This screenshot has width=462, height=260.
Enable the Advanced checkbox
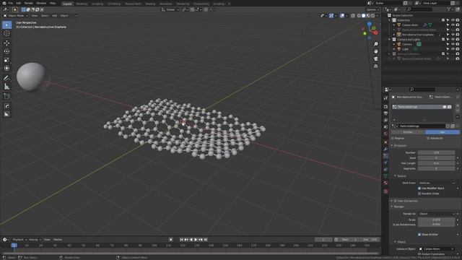428,138
